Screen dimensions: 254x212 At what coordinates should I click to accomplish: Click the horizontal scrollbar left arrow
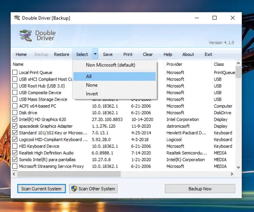[14, 174]
